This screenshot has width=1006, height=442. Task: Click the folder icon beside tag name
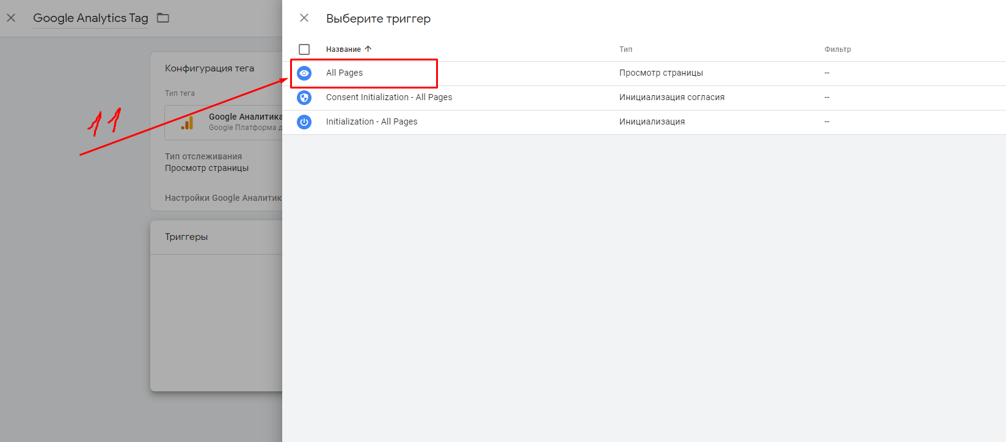(x=163, y=18)
